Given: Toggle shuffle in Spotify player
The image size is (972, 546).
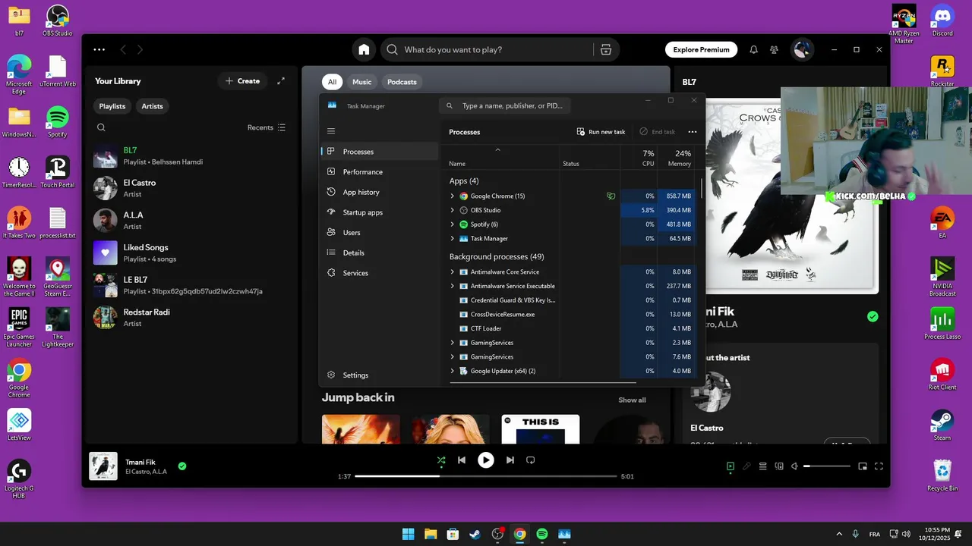Looking at the screenshot, I should tap(441, 460).
